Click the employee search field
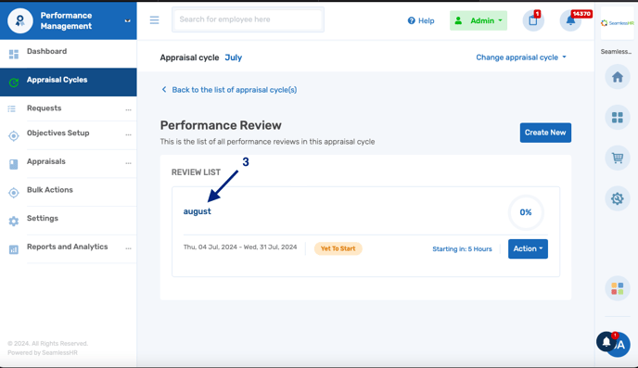This screenshot has width=638, height=368. pos(248,19)
